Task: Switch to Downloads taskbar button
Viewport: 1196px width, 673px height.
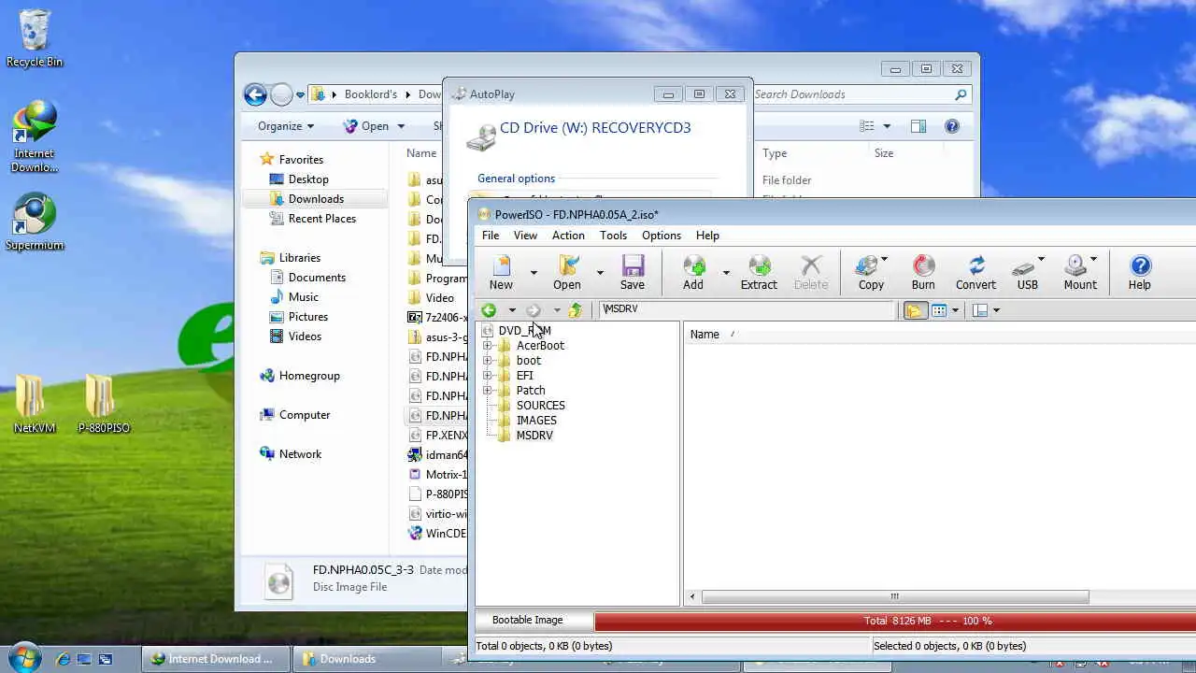Action: pos(366,659)
